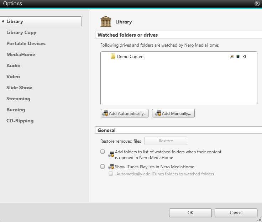This screenshot has width=262, height=222.
Task: Click the Demo Content folder icon
Action: tap(113, 56)
